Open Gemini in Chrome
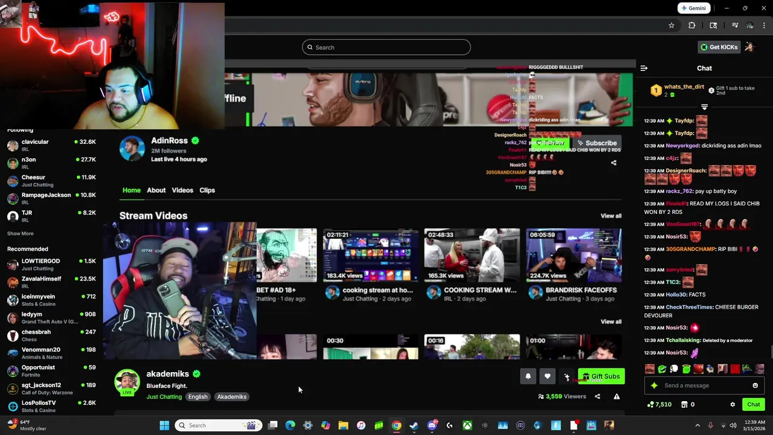The image size is (773, 435). click(x=693, y=8)
